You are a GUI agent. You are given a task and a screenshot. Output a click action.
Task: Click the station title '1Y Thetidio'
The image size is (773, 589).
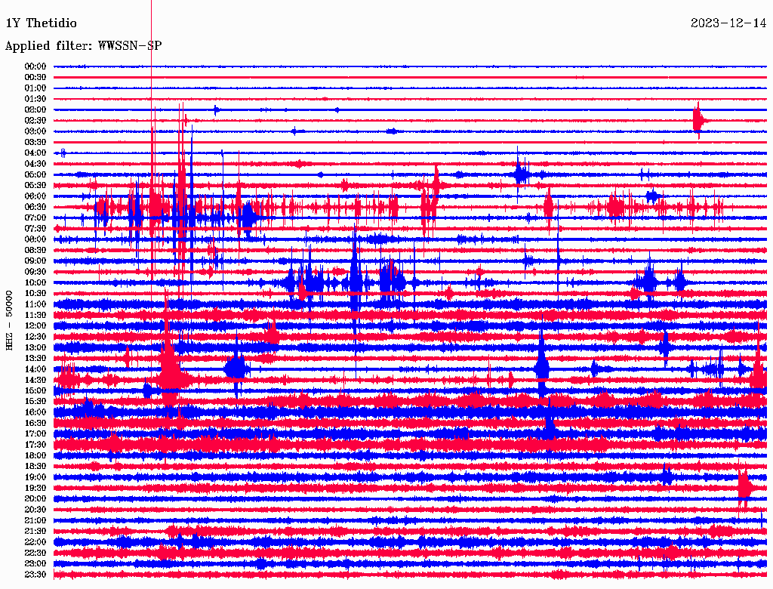click(x=42, y=23)
